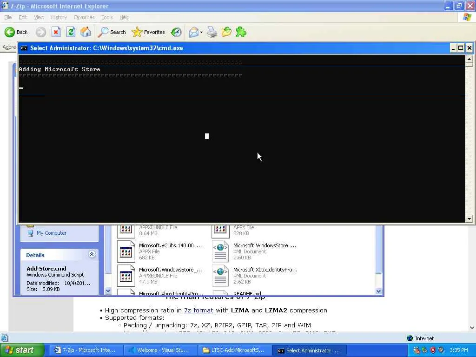Click the cmd window scrollbar down arrow
Image resolution: width=476 pixels, height=357 pixels.
pos(469,218)
